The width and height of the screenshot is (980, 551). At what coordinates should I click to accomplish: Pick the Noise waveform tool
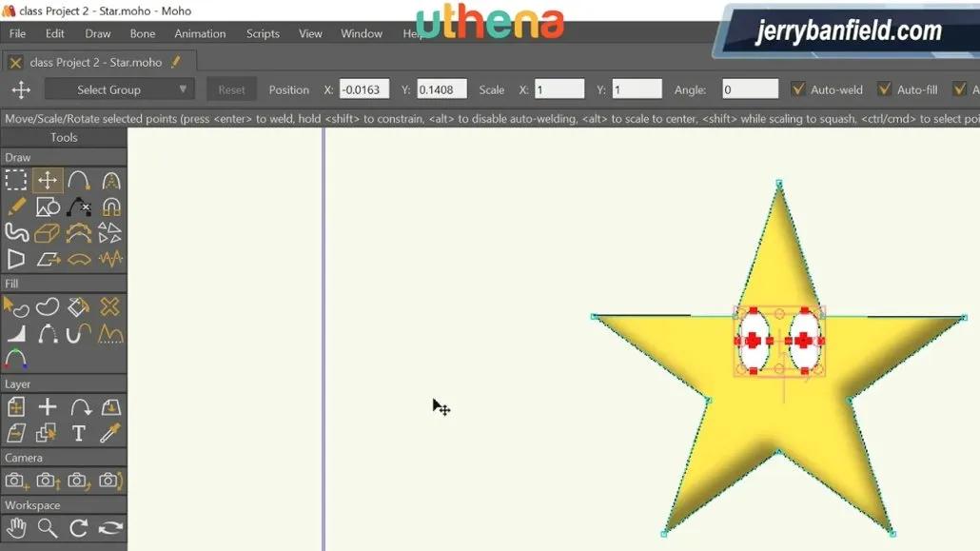110,258
